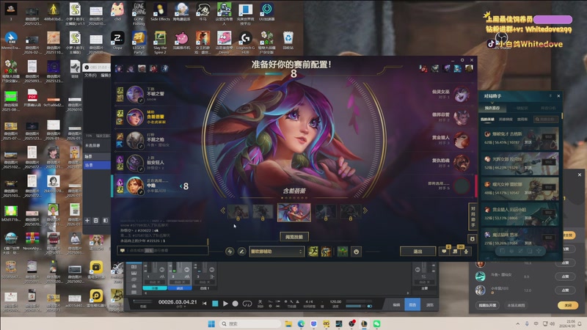Open the chat bubble icon beside 退出
587x330 pixels.
pyautogui.click(x=444, y=252)
